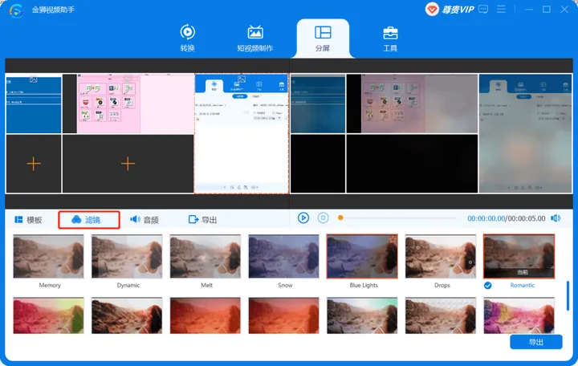The image size is (578, 366).
Task: Toggle the preview volume speaker icon
Action: [556, 218]
